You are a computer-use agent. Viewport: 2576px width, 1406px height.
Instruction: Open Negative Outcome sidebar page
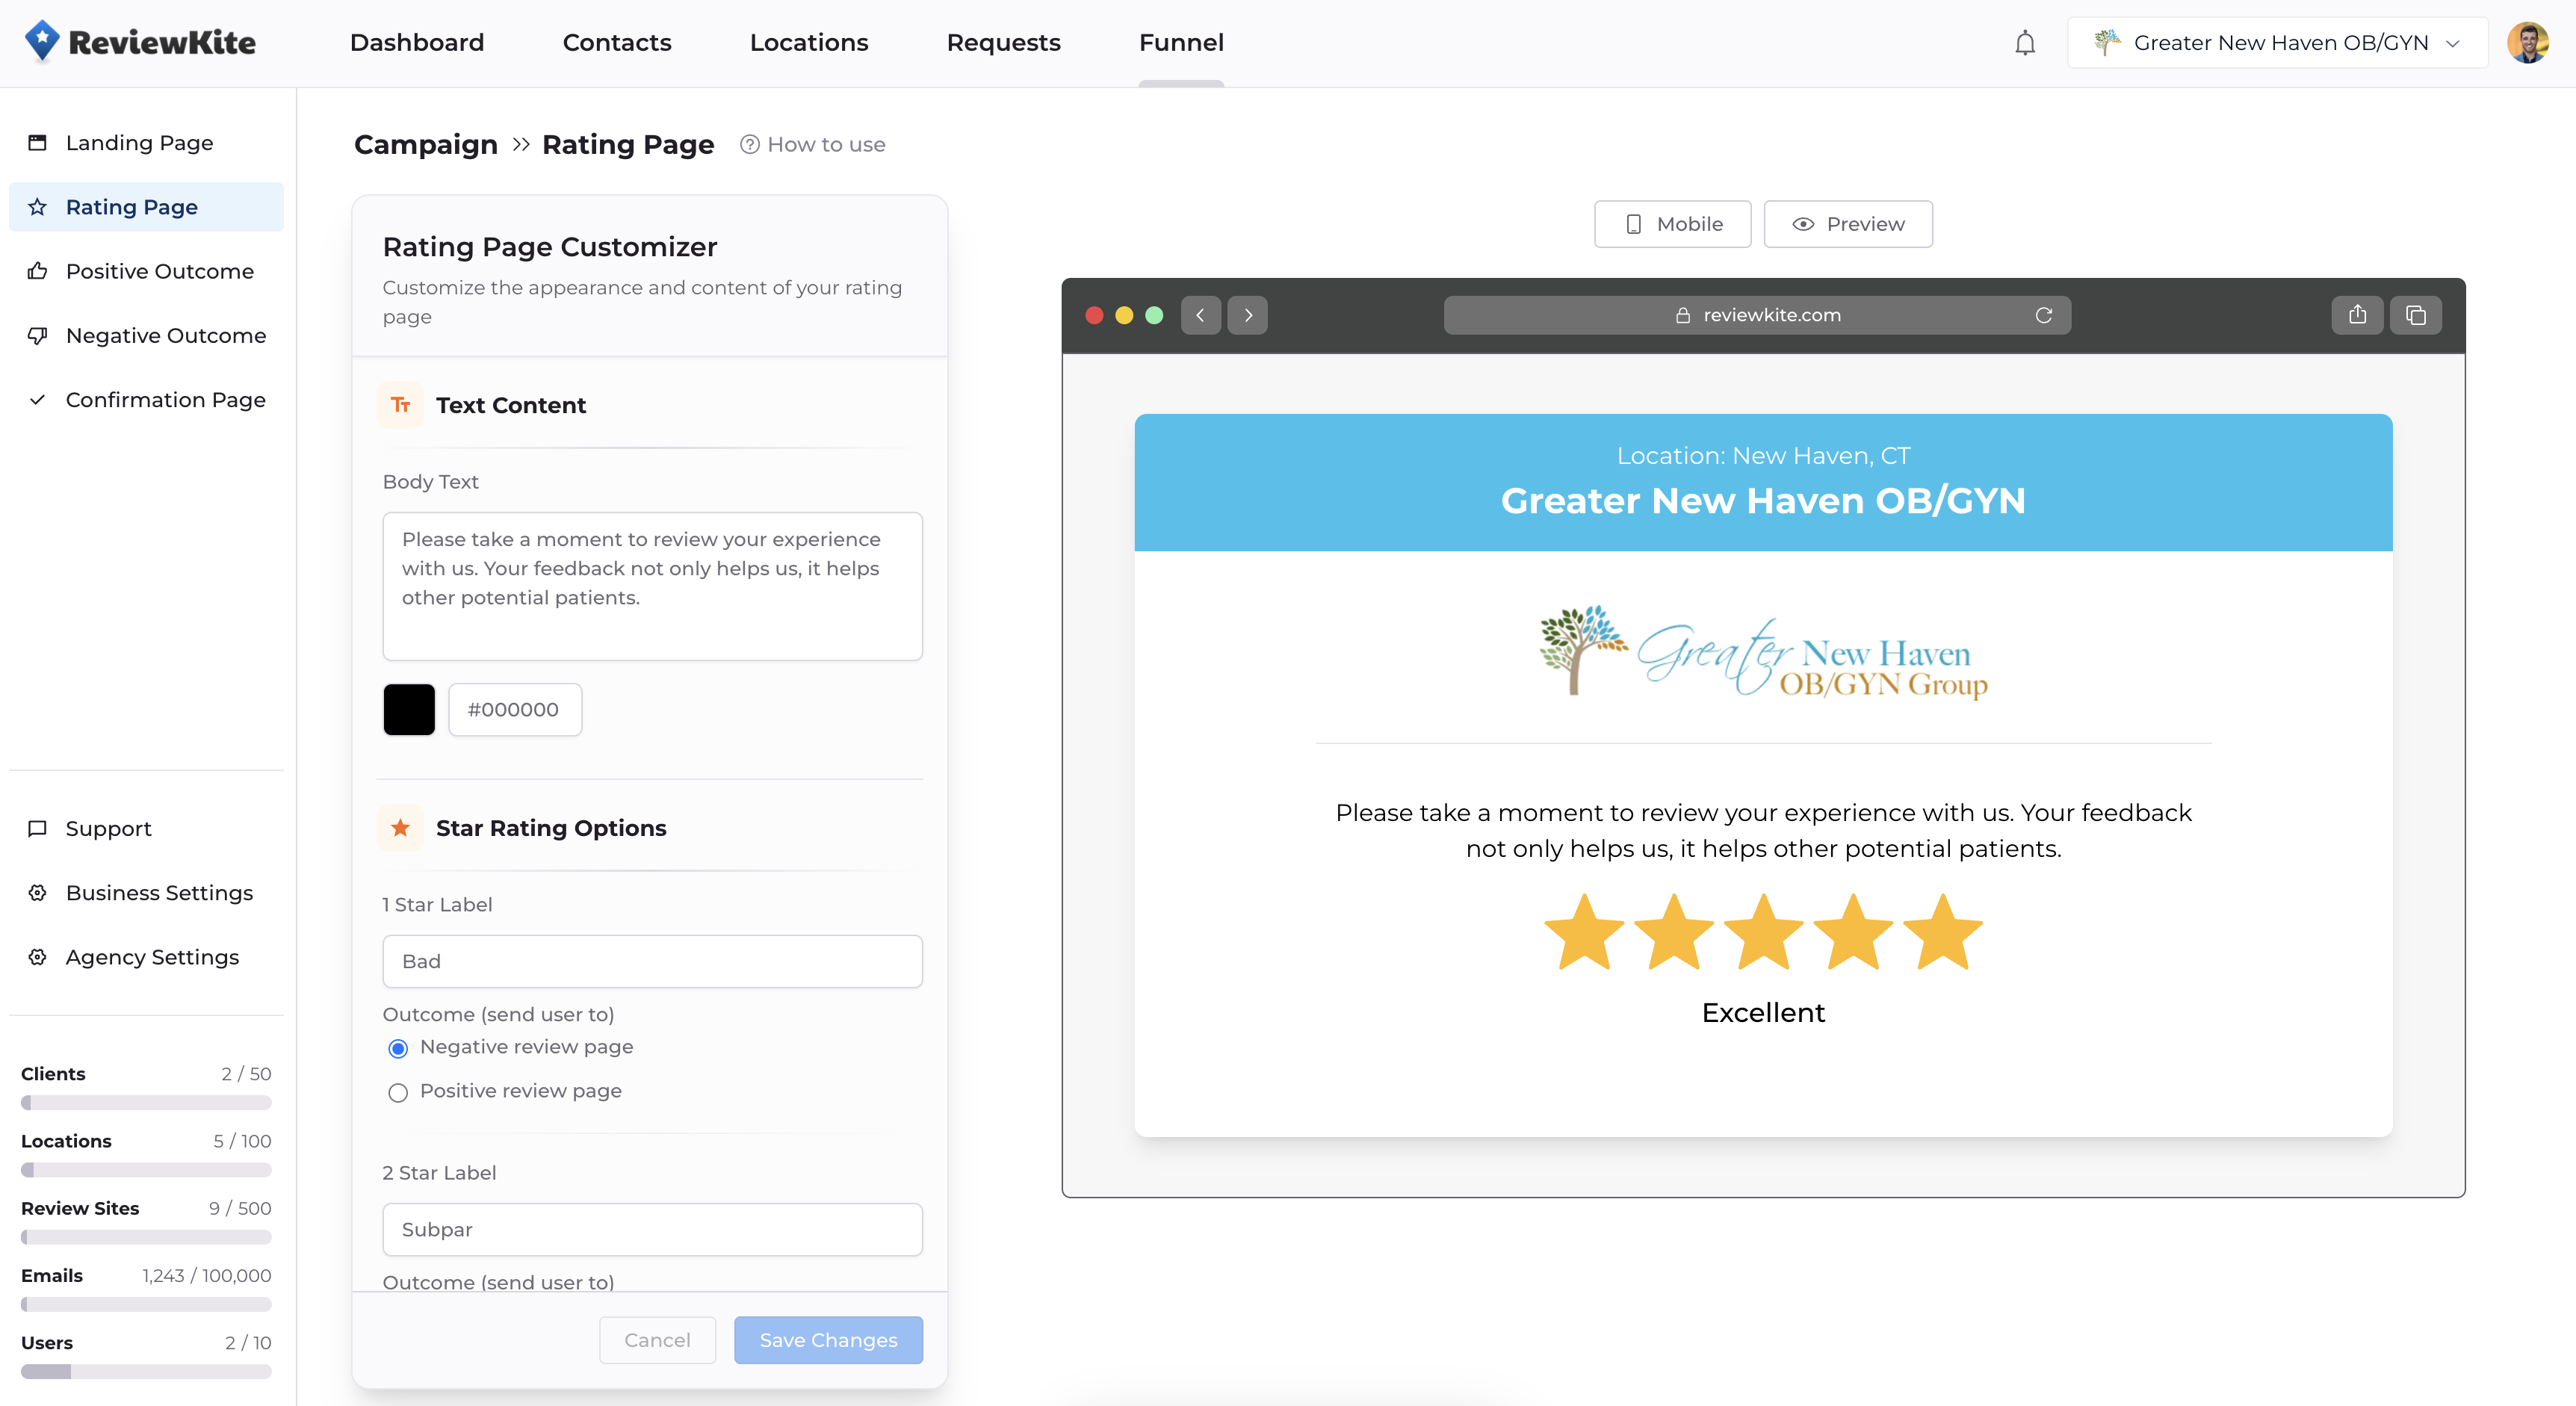[x=165, y=336]
